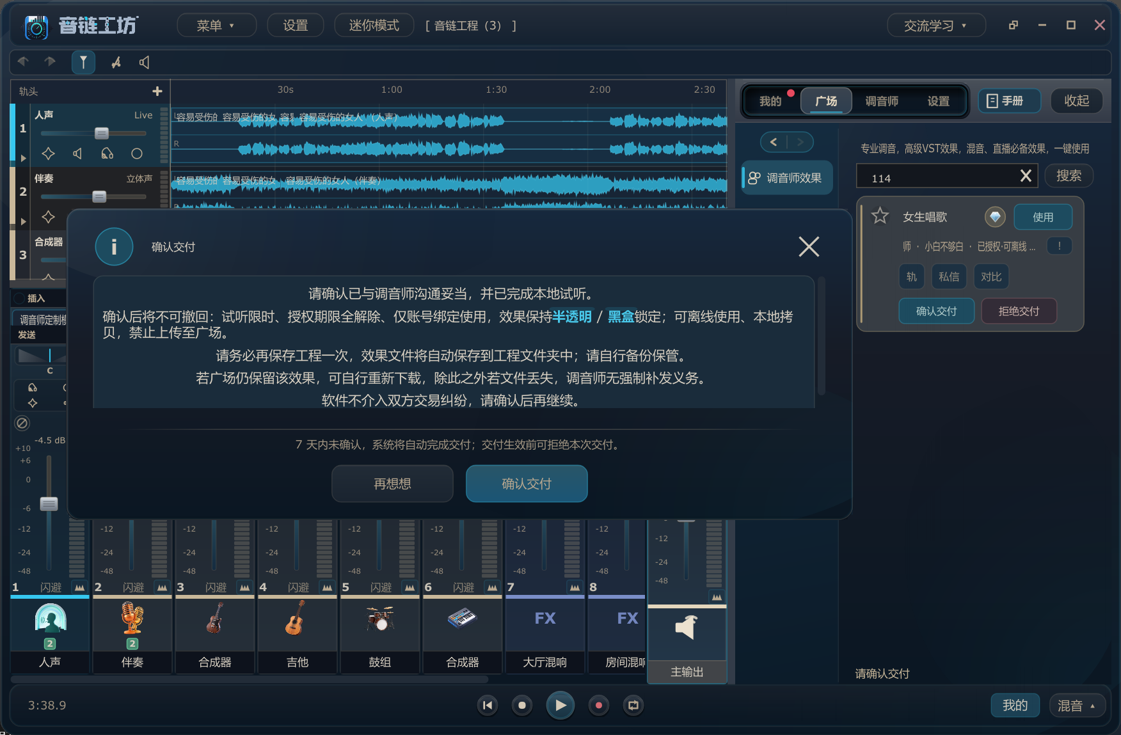Click the bypass icon above the fader

point(22,423)
